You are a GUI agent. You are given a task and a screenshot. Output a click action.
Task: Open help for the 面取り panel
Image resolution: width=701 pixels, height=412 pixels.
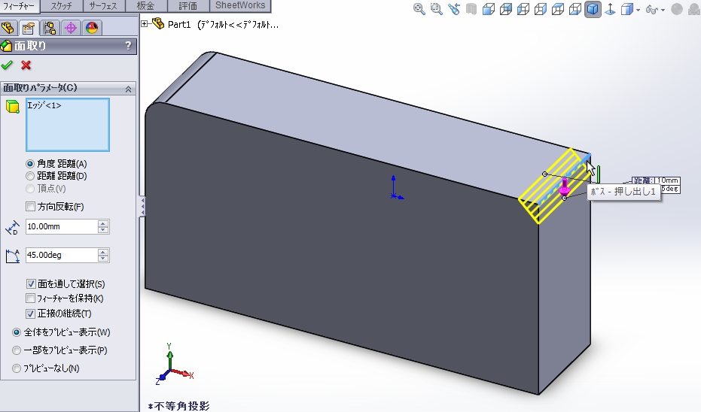pos(128,47)
